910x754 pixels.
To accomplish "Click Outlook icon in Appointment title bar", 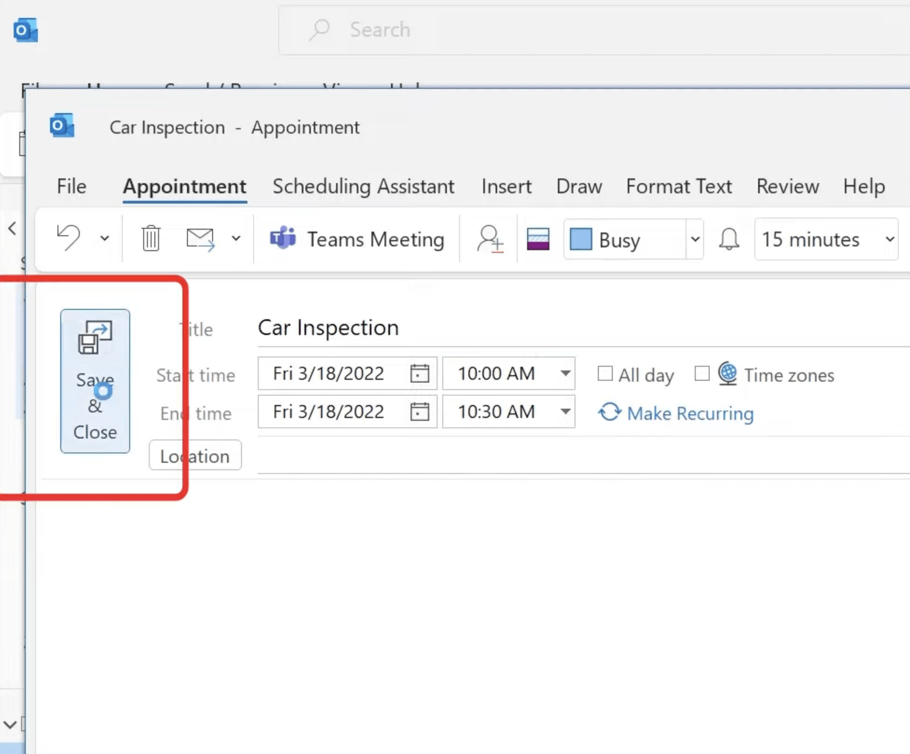I will (62, 126).
